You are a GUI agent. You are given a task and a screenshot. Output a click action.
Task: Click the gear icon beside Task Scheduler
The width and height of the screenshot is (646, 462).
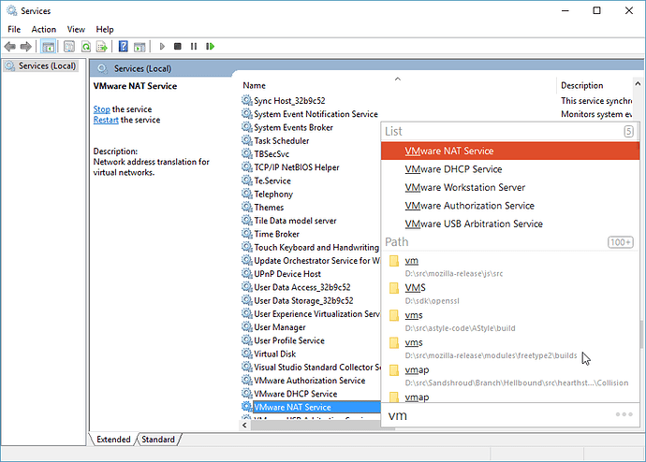pos(247,140)
